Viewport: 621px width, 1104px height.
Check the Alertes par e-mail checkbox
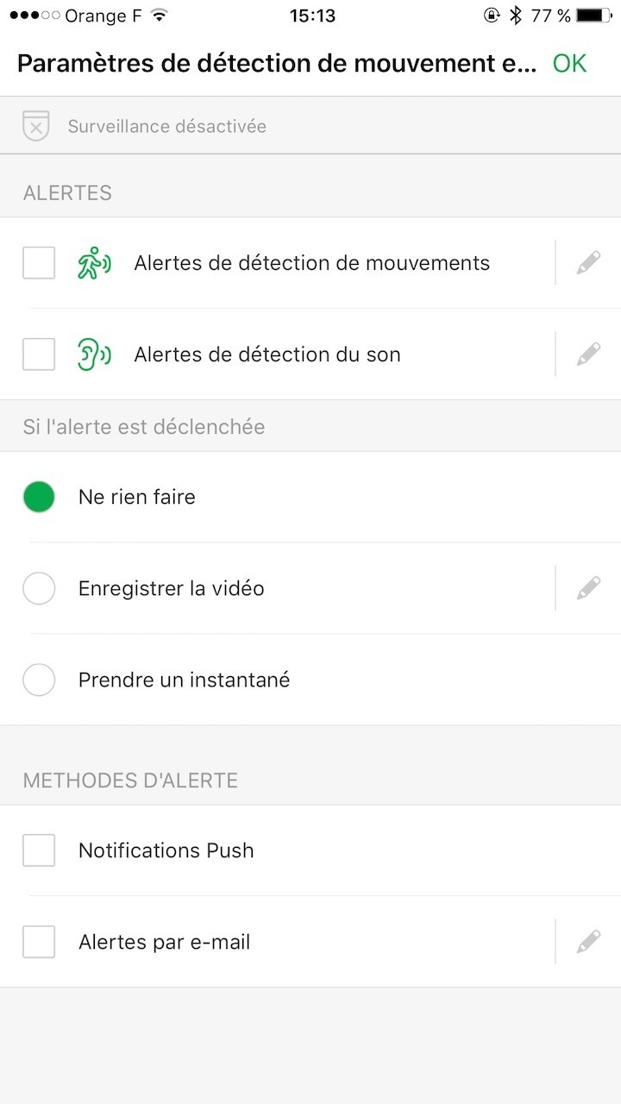39,942
